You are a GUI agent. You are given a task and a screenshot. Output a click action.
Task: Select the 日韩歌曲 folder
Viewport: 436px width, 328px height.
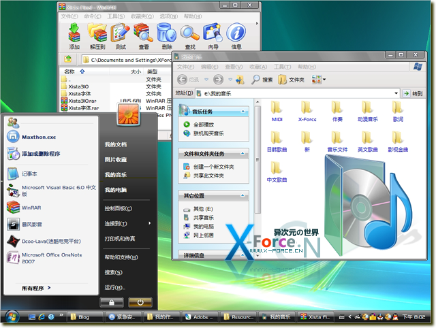coord(277,142)
